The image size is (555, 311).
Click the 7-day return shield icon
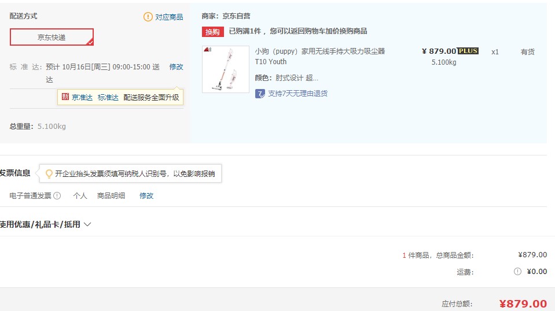click(x=260, y=94)
